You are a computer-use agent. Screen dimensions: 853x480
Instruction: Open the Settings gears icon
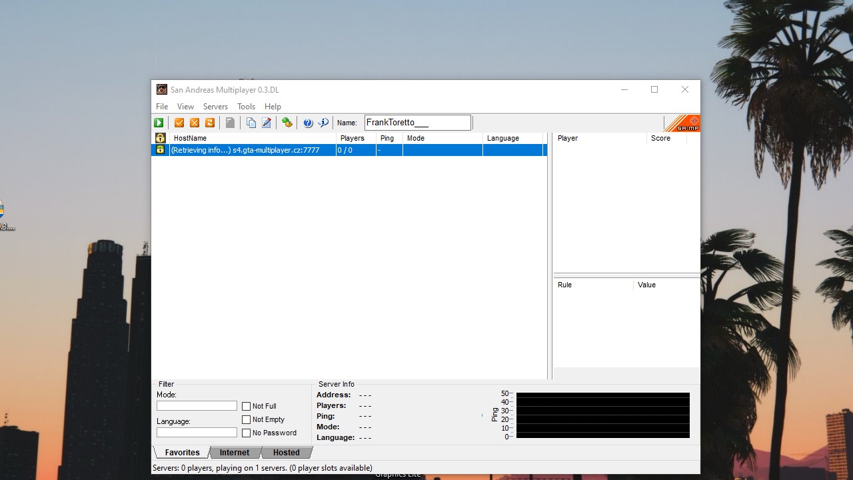click(287, 123)
